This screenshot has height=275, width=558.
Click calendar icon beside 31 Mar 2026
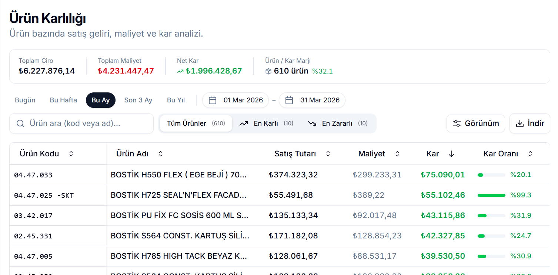(289, 100)
